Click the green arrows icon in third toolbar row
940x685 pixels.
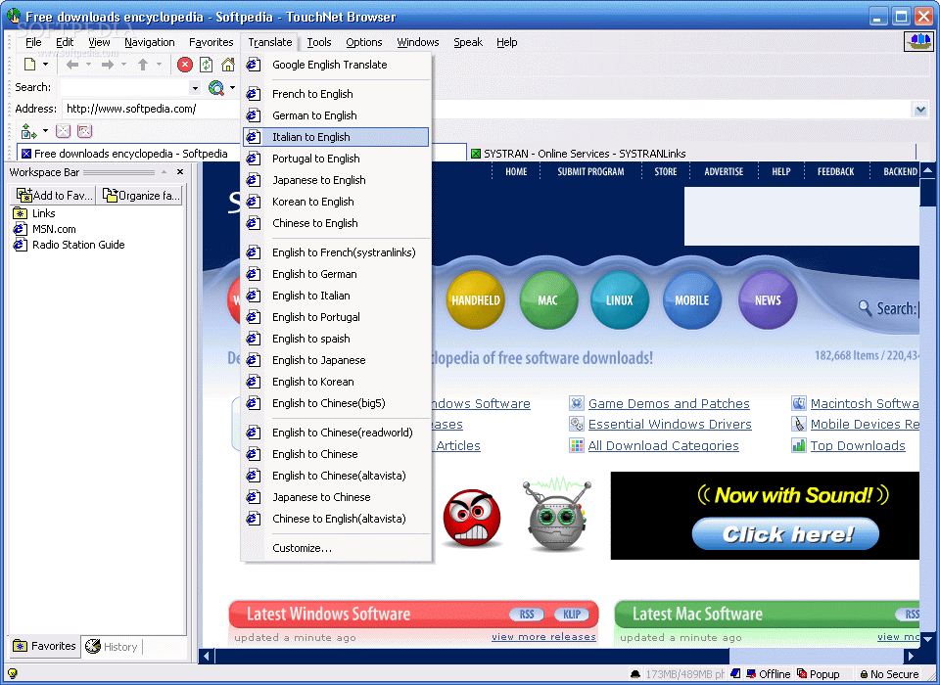(28, 131)
